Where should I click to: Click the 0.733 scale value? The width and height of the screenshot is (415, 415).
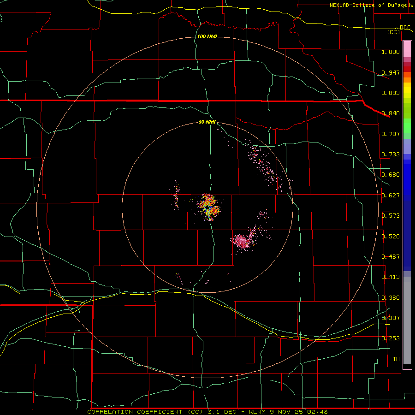391,154
